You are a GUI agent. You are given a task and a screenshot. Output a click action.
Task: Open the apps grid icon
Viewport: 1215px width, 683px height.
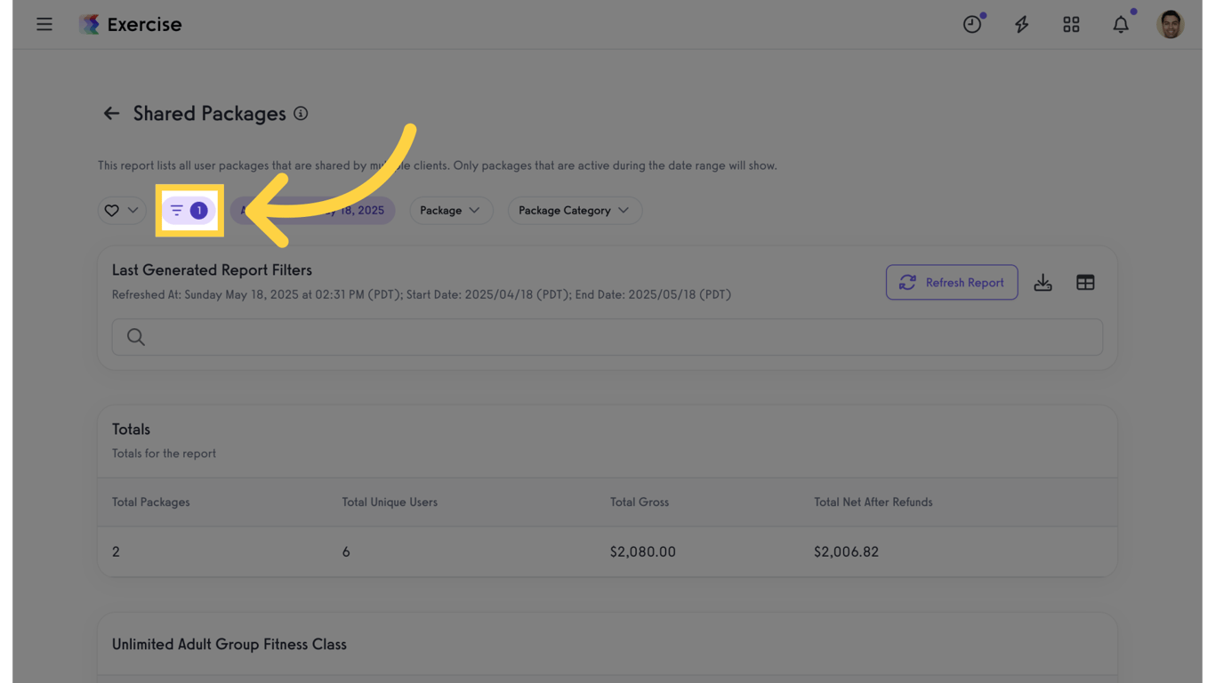[x=1071, y=25]
